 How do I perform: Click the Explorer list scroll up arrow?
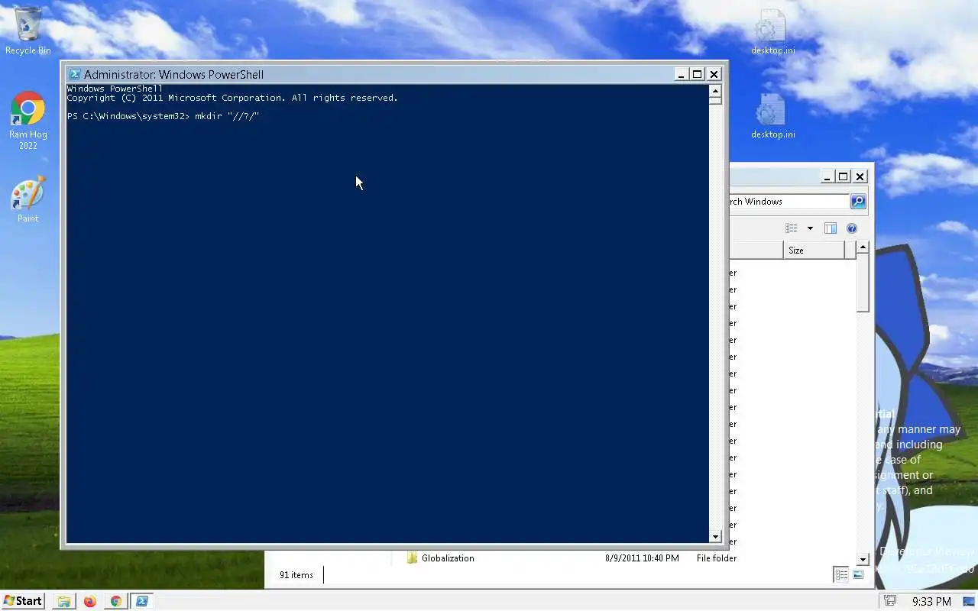click(x=863, y=247)
